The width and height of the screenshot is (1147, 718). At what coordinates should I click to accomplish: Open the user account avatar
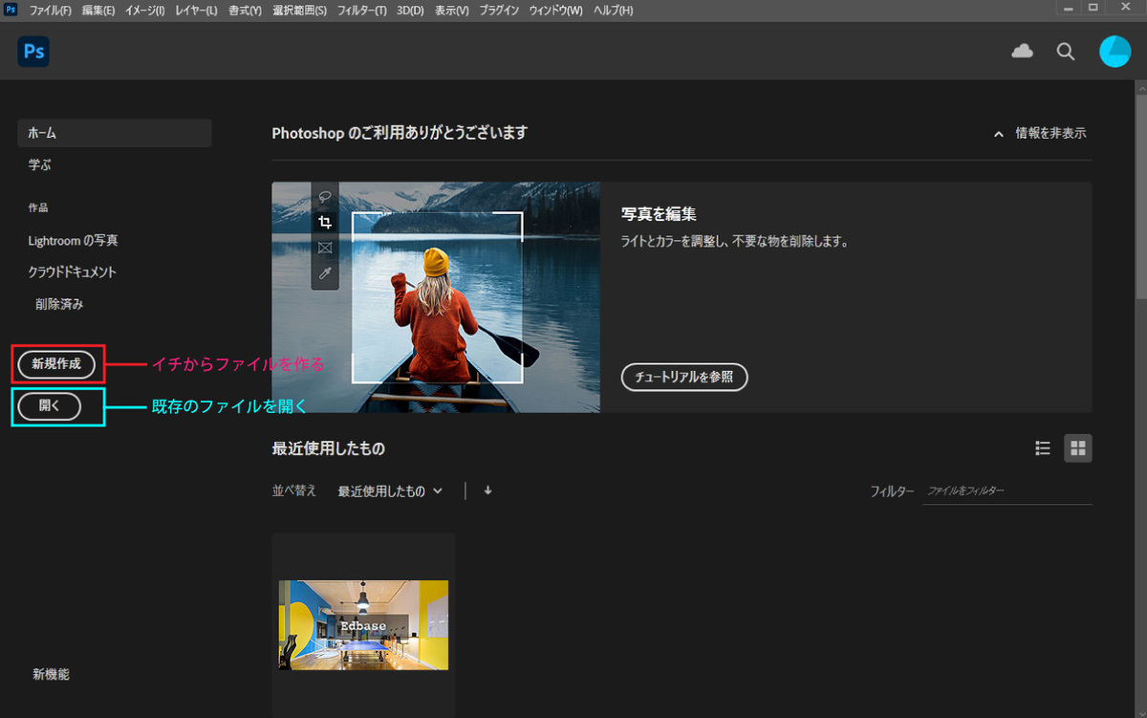tap(1115, 52)
